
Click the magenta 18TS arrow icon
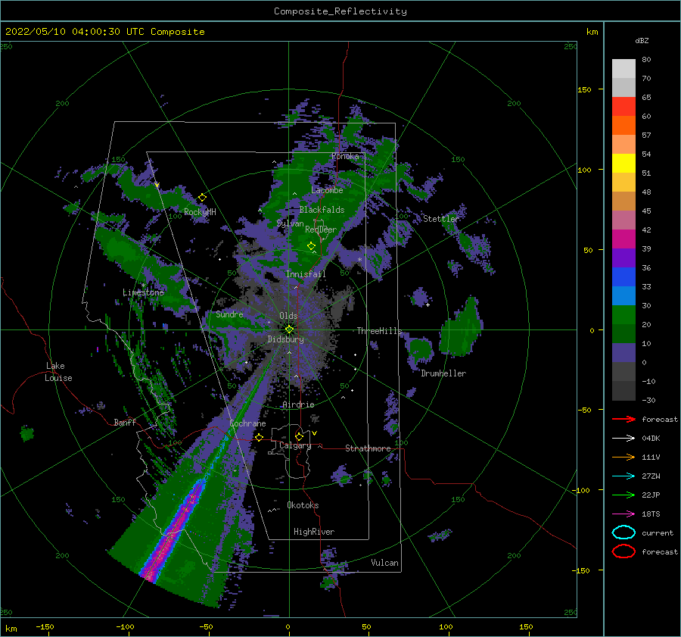(623, 514)
